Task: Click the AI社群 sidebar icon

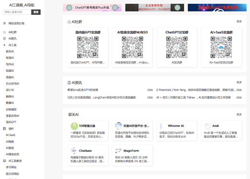Action: point(4,32)
